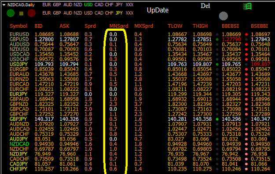
Task: Click the MNSprd column header
Action: coord(119,26)
